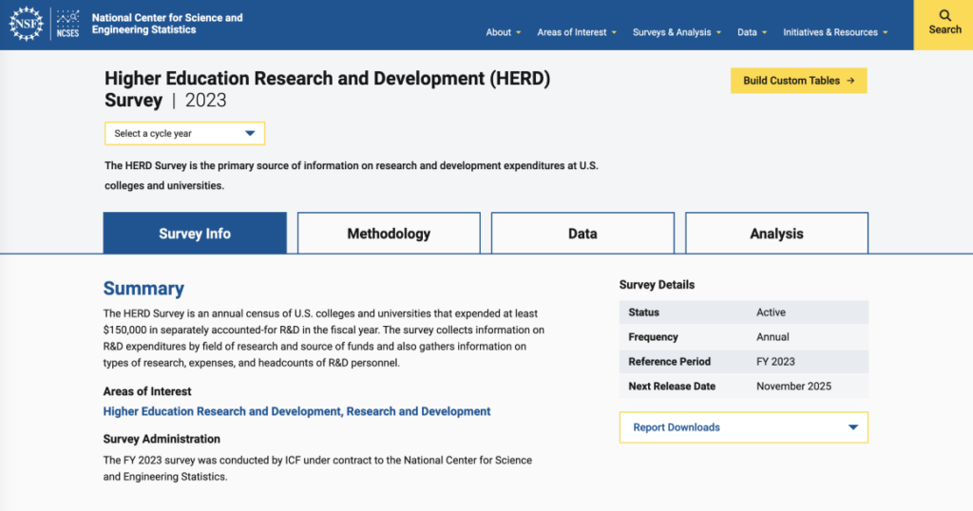Image resolution: width=973 pixels, height=511 pixels.
Task: Open Search via the magnifying glass icon
Action: [944, 15]
